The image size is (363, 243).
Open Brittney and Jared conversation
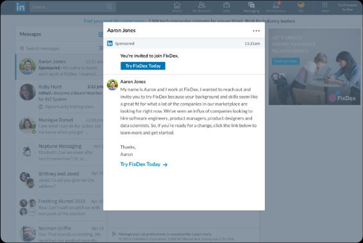[x=60, y=180]
